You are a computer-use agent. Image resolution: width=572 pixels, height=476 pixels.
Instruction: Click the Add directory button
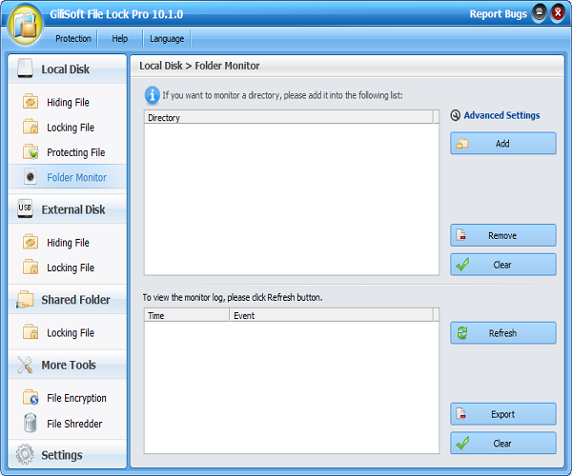(503, 143)
